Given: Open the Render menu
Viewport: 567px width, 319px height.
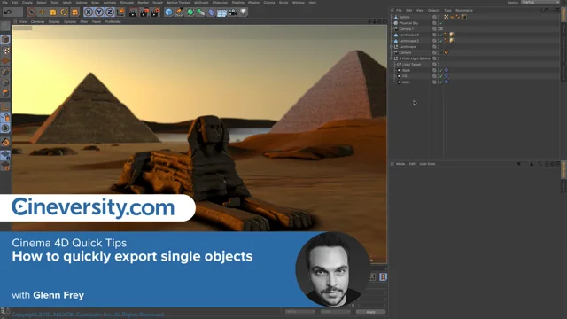Looking at the screenshot, I should point(144,2).
